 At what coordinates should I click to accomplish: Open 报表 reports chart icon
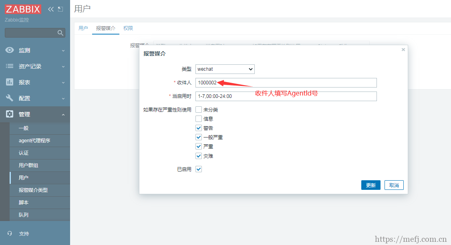(10, 82)
